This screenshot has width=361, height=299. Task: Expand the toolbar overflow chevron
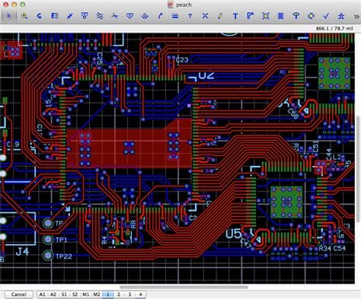[356, 17]
